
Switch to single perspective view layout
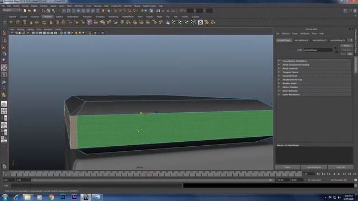click(x=4, y=104)
